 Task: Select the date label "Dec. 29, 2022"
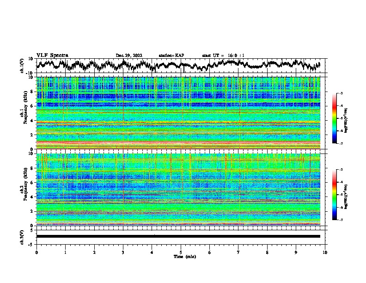point(129,55)
